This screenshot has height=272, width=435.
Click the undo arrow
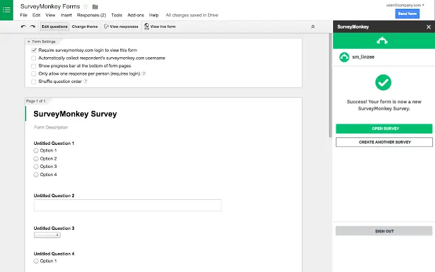(24, 27)
